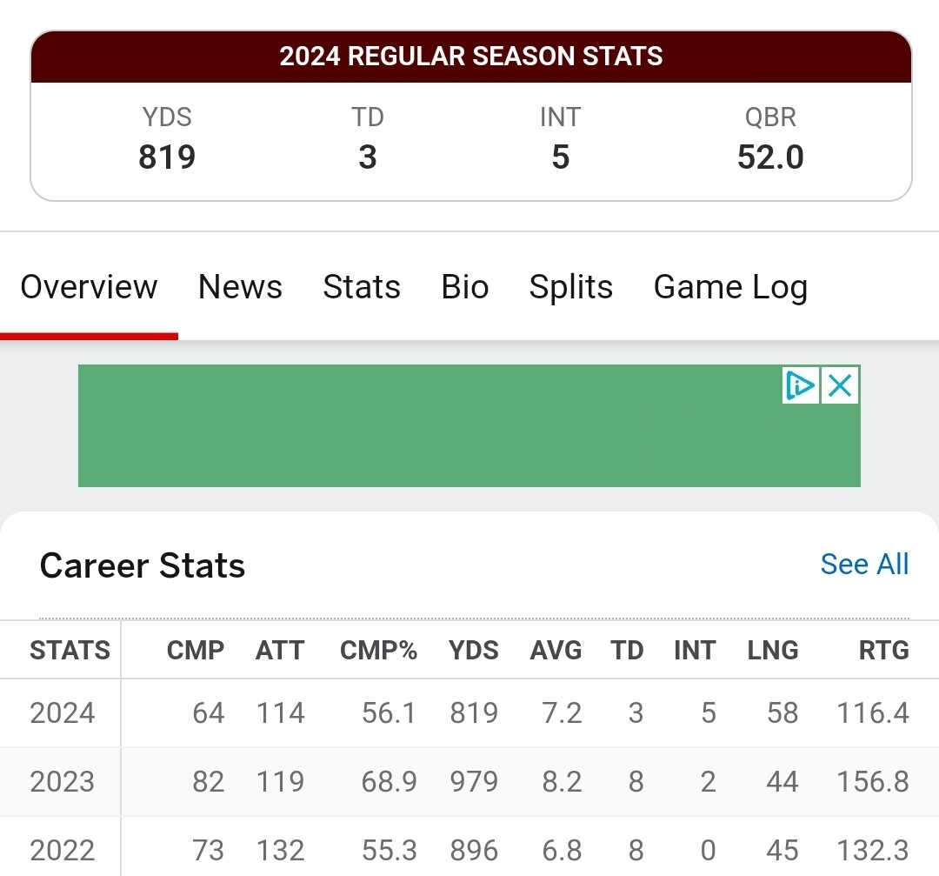
Task: Click the Career Stats heading
Action: click(143, 565)
